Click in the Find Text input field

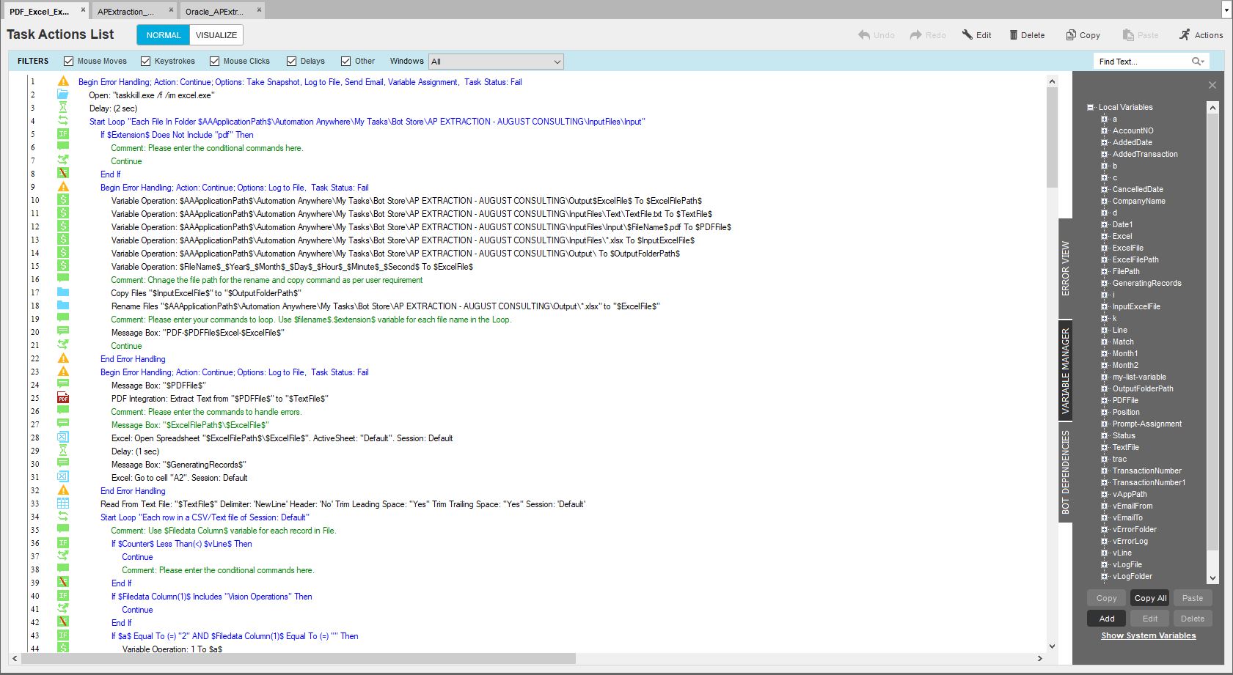(1141, 62)
